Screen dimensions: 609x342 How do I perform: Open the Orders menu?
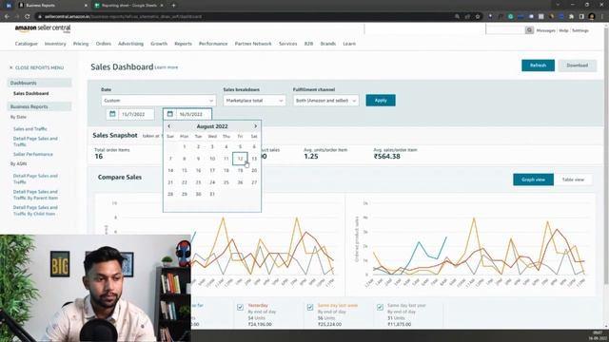[x=104, y=44]
